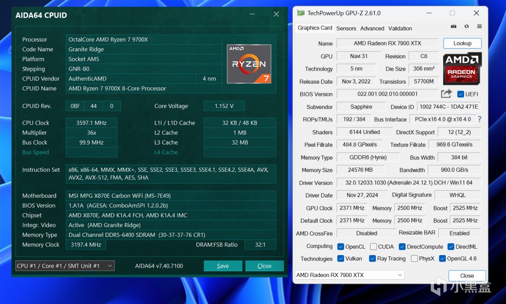Click the Save button in AIDA64
506x304 pixels.
coord(223,266)
